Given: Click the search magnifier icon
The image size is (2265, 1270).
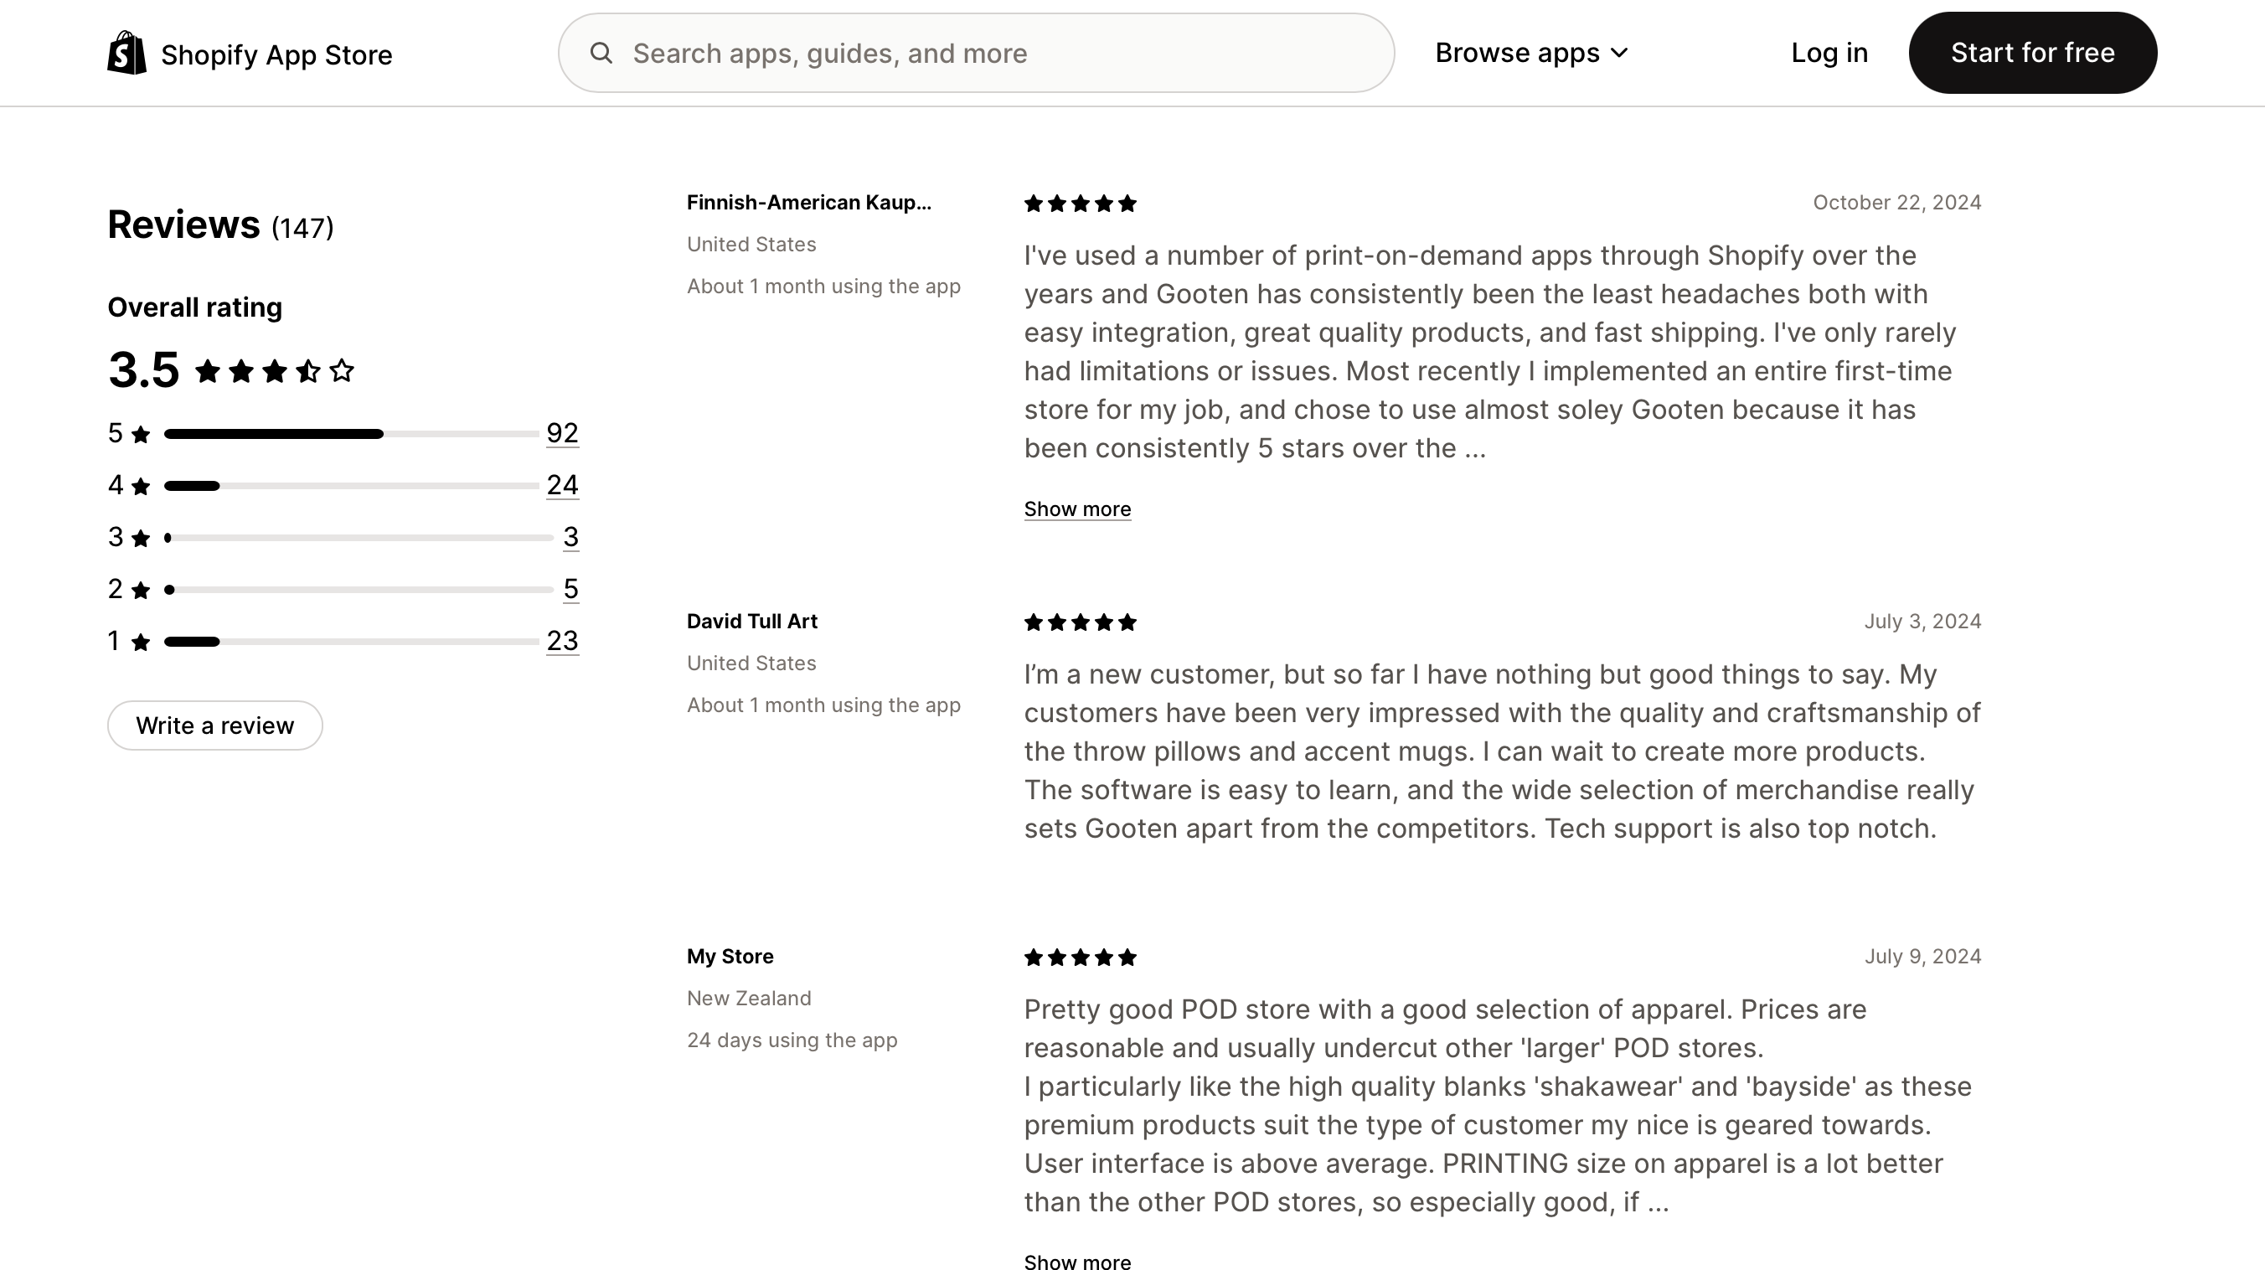Looking at the screenshot, I should [x=601, y=53].
